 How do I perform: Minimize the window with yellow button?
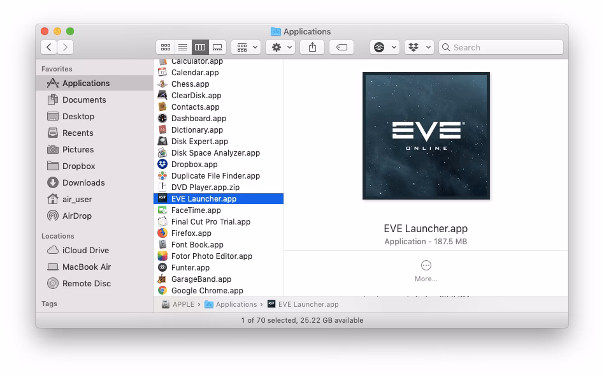57,31
